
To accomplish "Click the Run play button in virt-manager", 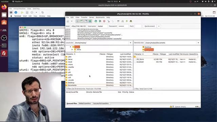I will 22,13.
